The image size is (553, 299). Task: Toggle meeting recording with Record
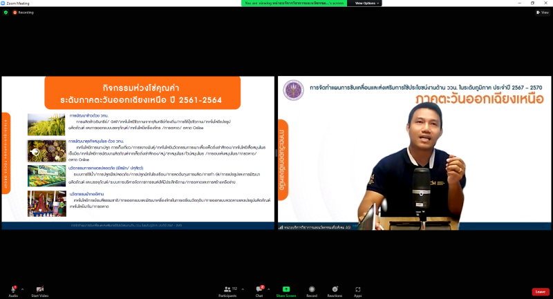[x=312, y=290]
